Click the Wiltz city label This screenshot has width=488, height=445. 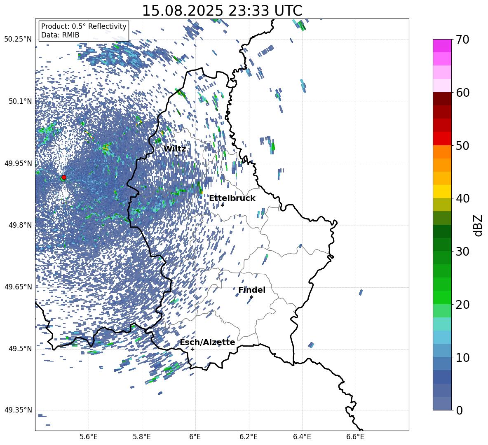tap(175, 149)
